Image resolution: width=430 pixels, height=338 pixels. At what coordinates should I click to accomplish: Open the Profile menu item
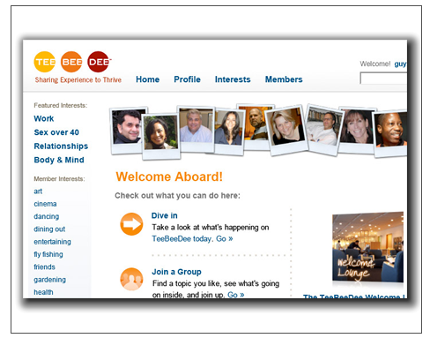pos(187,79)
